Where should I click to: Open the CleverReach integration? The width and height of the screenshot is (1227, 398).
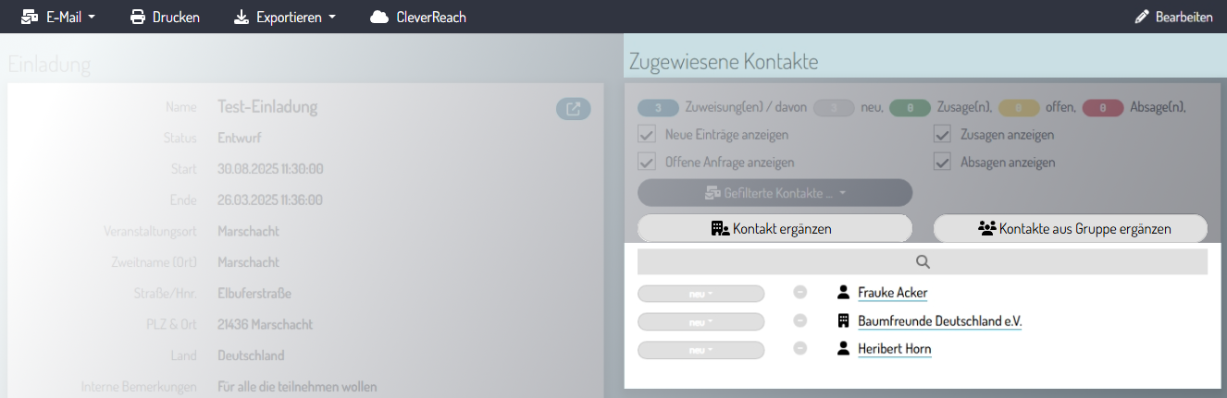click(x=417, y=17)
